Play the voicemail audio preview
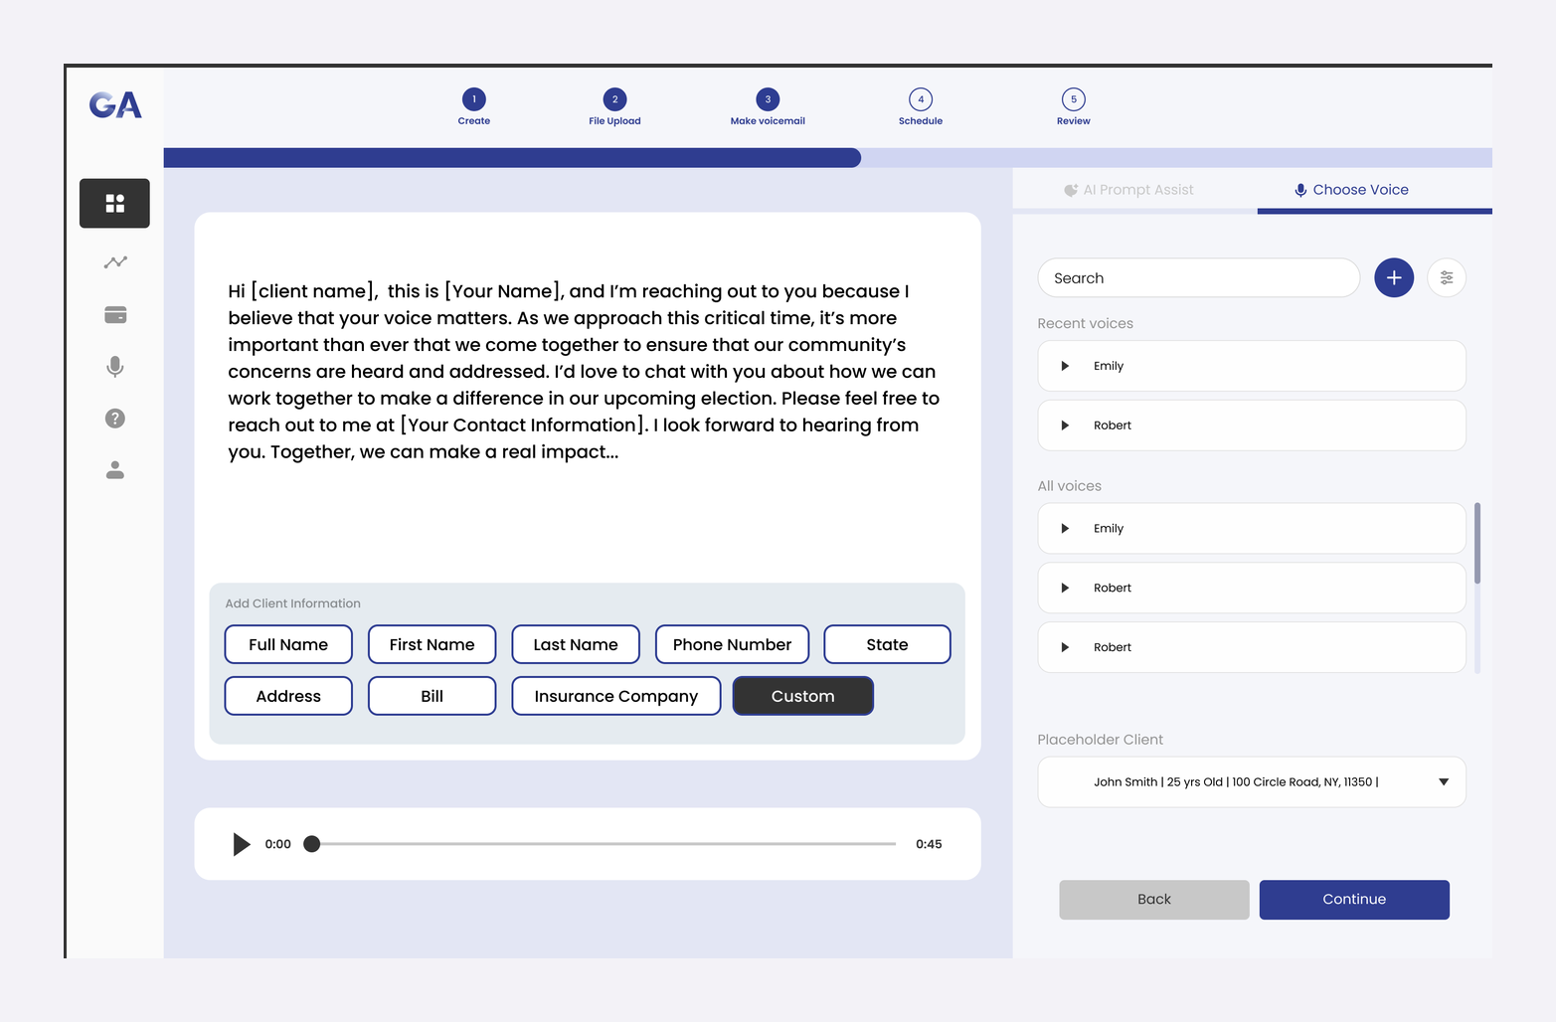The image size is (1556, 1022). [241, 844]
